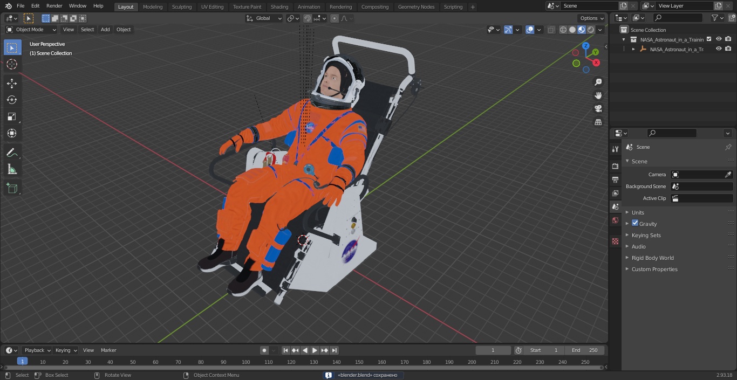Open the Tool properties tab
The width and height of the screenshot is (737, 380).
[x=615, y=149]
